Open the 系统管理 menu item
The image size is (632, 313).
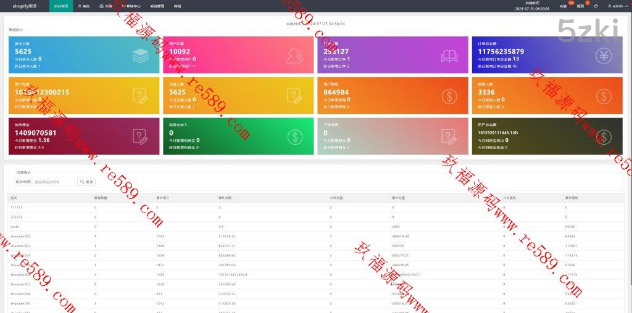[x=157, y=6]
